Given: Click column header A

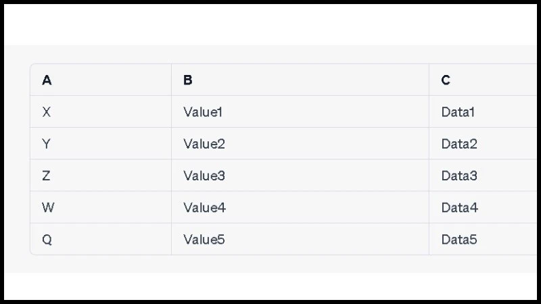Looking at the screenshot, I should [x=47, y=80].
